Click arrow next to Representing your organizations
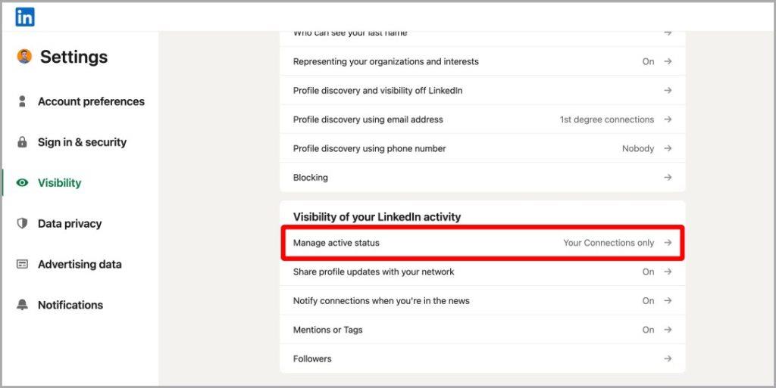 [668, 61]
